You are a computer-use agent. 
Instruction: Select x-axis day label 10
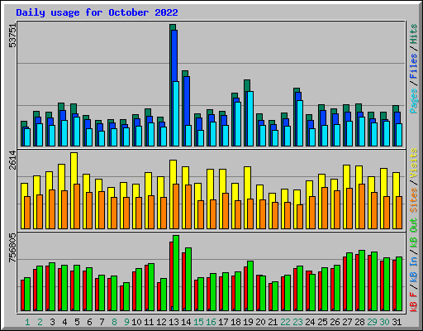pos(136,322)
